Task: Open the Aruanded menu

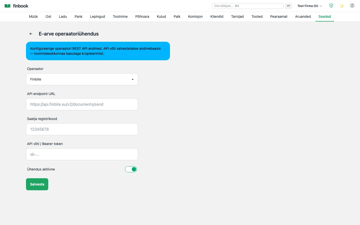Action: coord(303,16)
